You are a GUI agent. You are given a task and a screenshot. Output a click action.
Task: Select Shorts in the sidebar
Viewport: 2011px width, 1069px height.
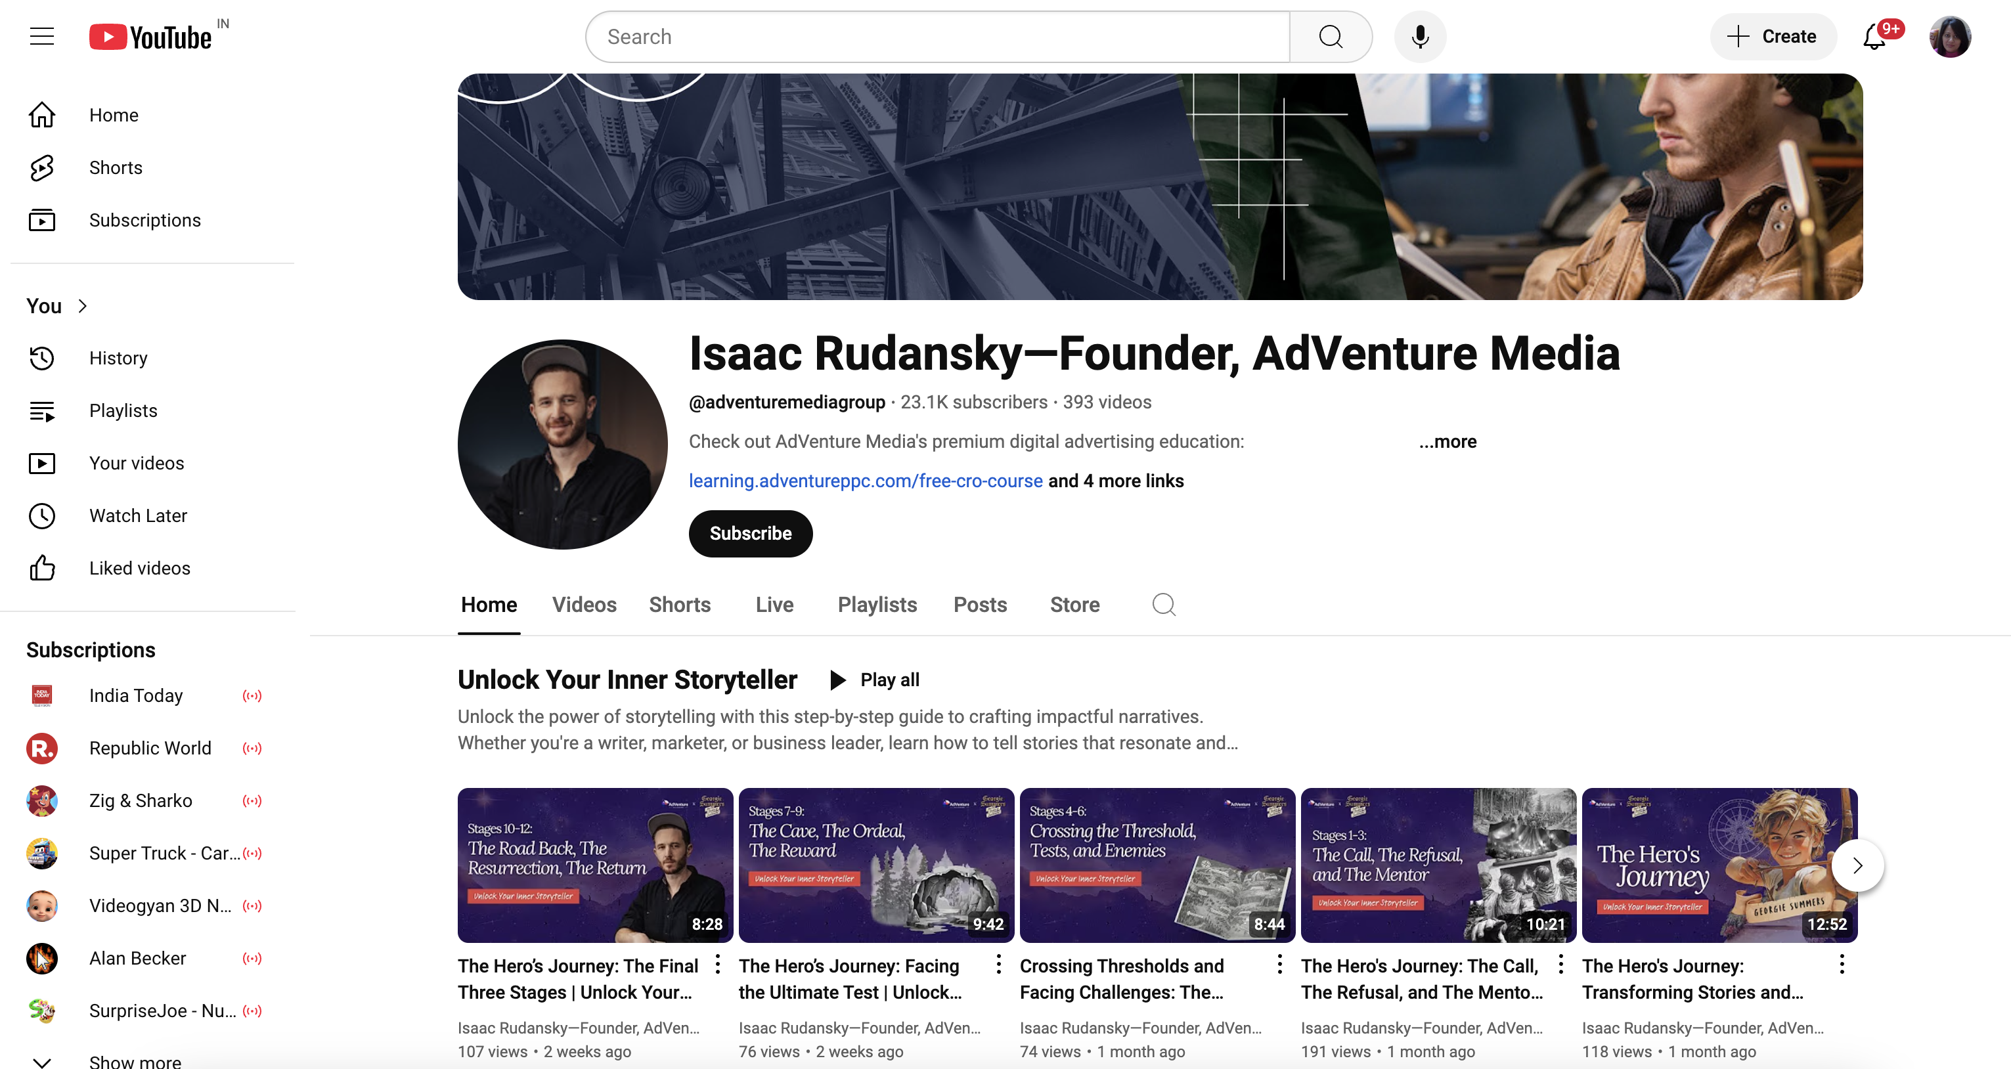[115, 167]
